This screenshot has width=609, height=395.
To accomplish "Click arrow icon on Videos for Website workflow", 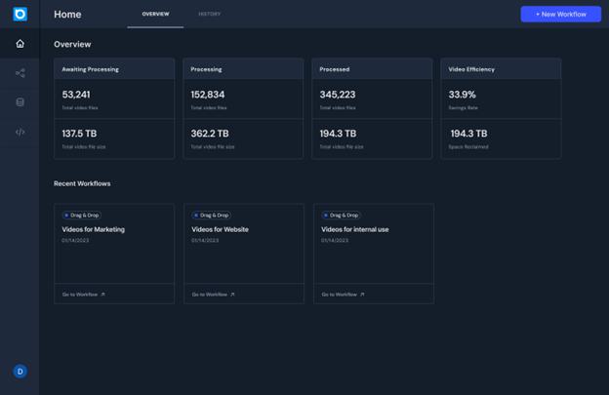I will point(232,295).
